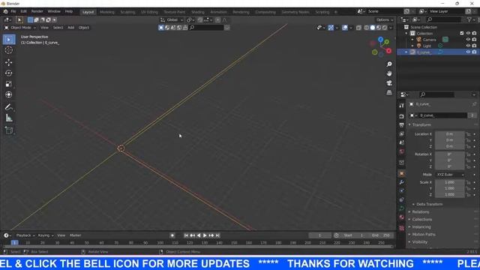This screenshot has width=480, height=270.
Task: Open the XYZ Euler rotation mode dropdown
Action: (x=450, y=175)
